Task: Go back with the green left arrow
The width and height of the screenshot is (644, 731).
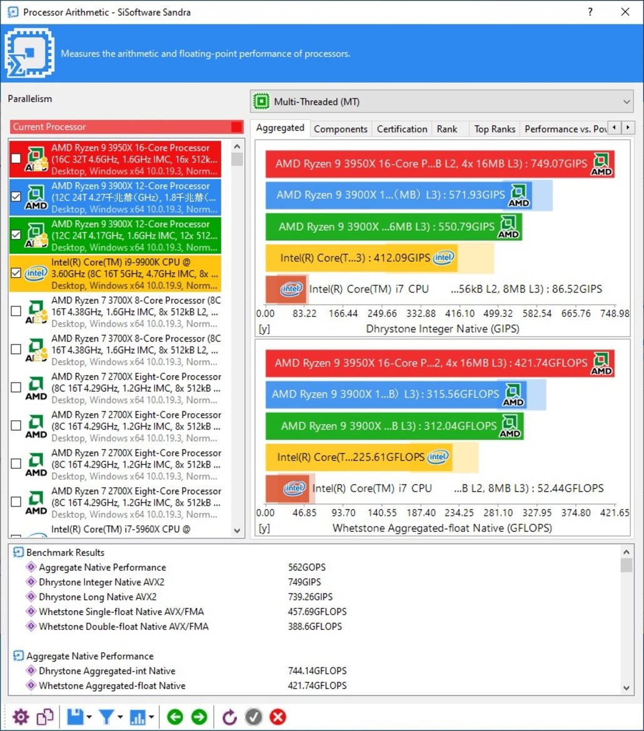Action: coord(175,717)
